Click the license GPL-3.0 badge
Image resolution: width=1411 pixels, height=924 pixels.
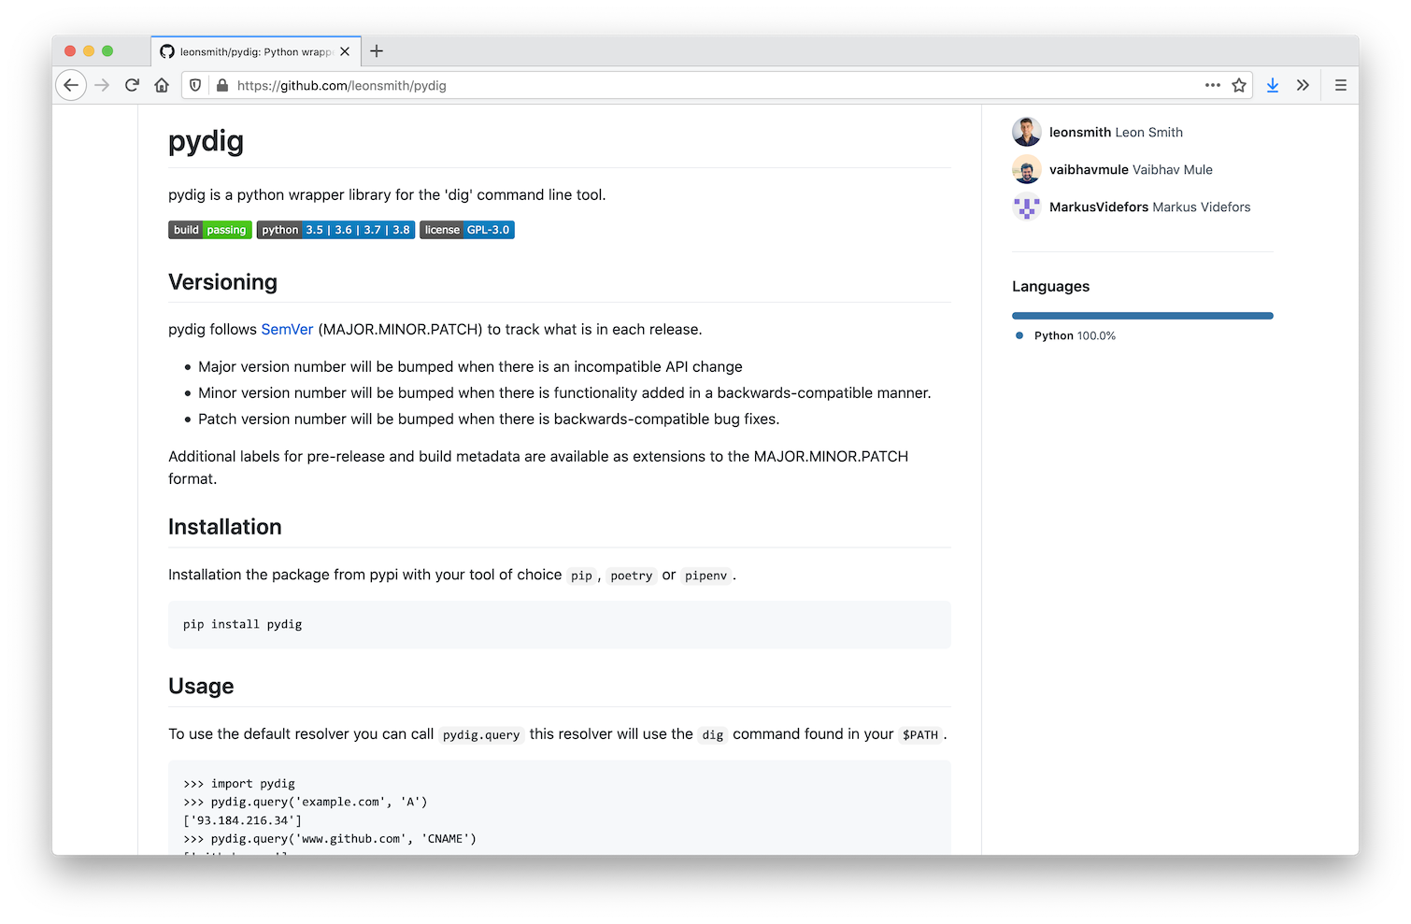(467, 230)
